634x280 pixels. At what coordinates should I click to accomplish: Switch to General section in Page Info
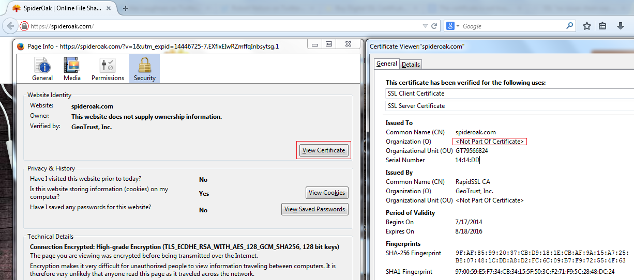point(42,69)
